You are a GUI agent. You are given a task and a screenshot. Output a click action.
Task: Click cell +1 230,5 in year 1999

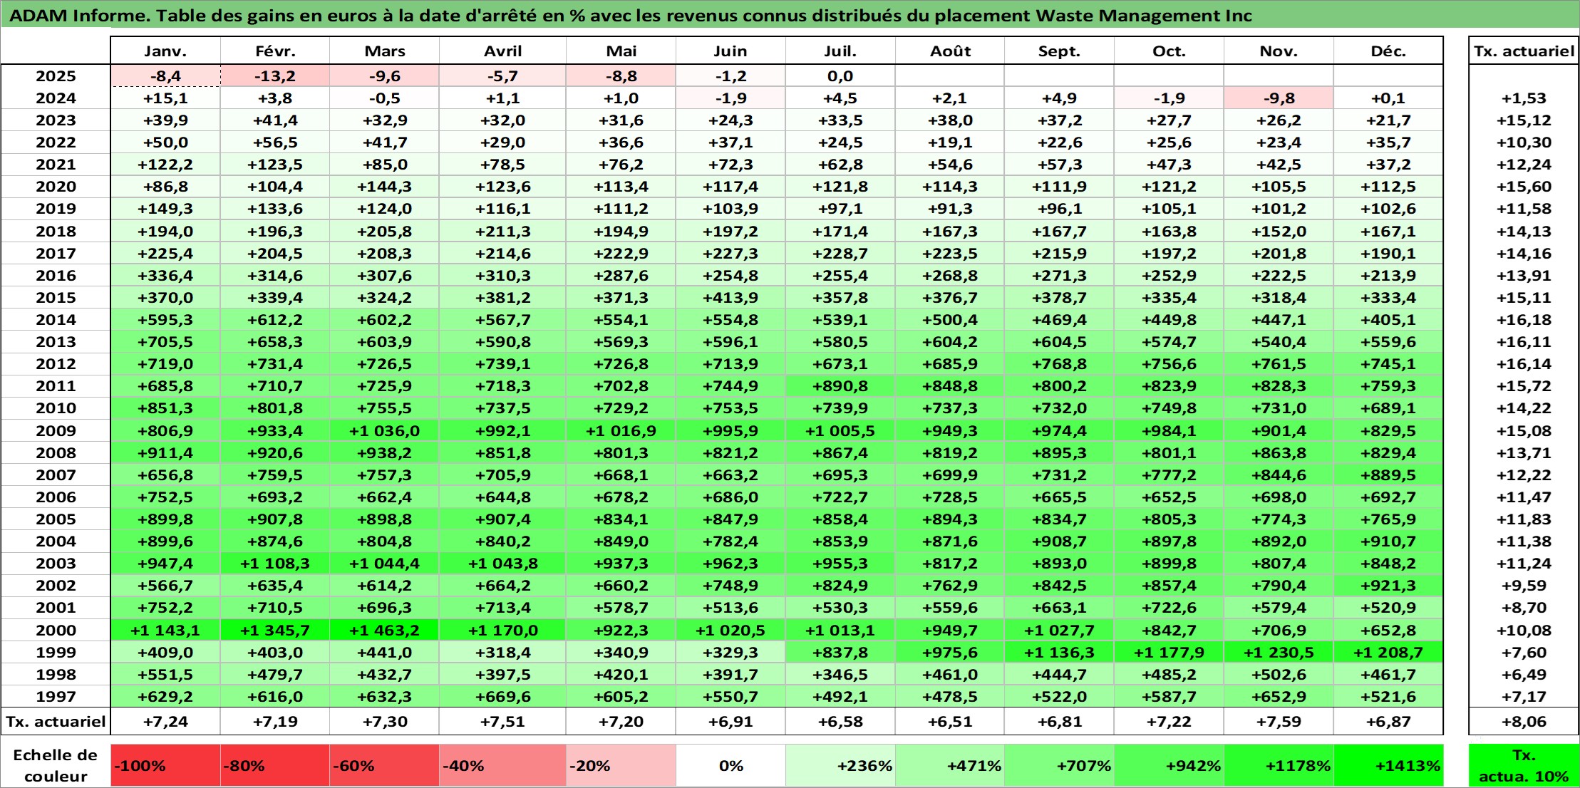coord(1279,653)
